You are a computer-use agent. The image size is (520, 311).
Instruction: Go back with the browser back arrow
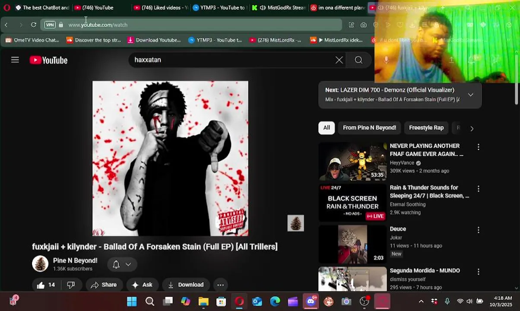6,25
